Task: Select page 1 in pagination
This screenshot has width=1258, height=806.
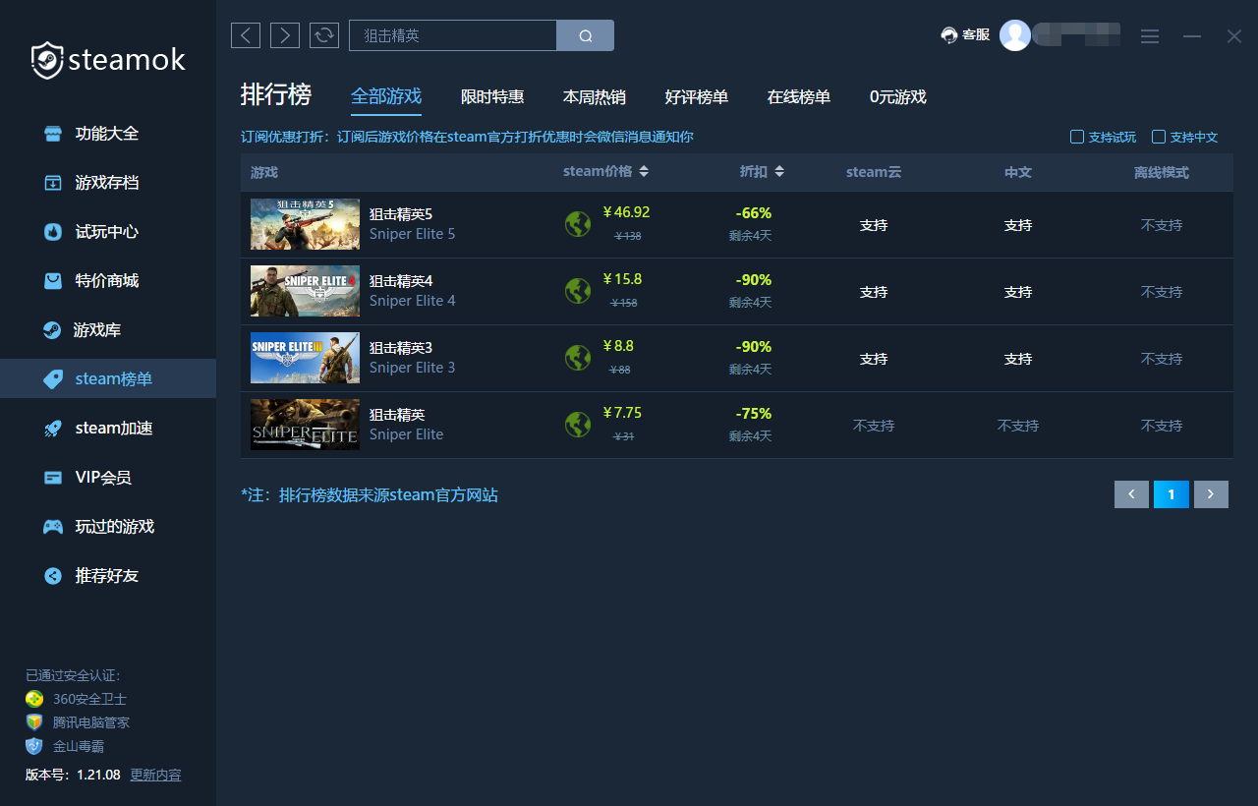Action: (1172, 494)
